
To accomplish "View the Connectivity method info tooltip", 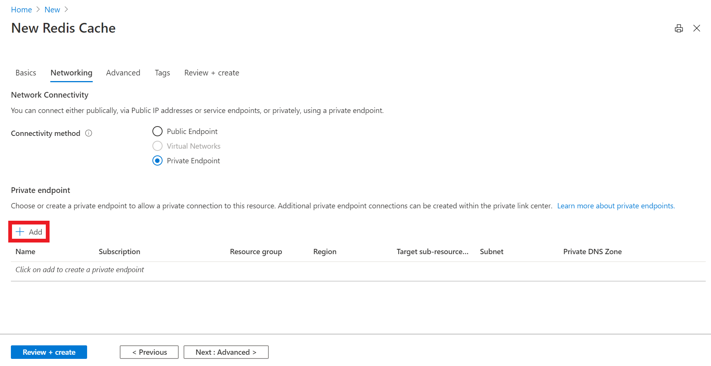I will pyautogui.click(x=89, y=133).
